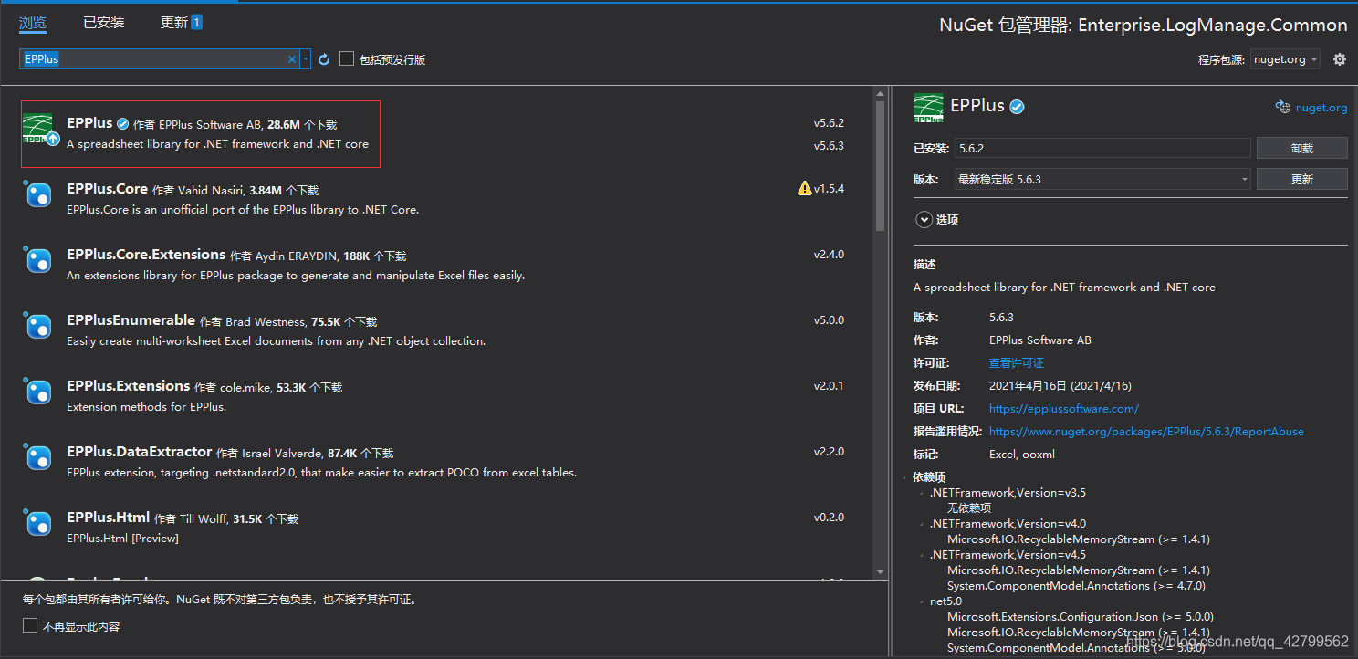This screenshot has height=659, width=1358.
Task: Click verified badge in EPPlus details header
Action: pos(1017,107)
